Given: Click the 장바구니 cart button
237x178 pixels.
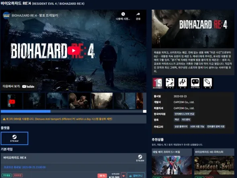Looking at the screenshot, I should point(136,176).
